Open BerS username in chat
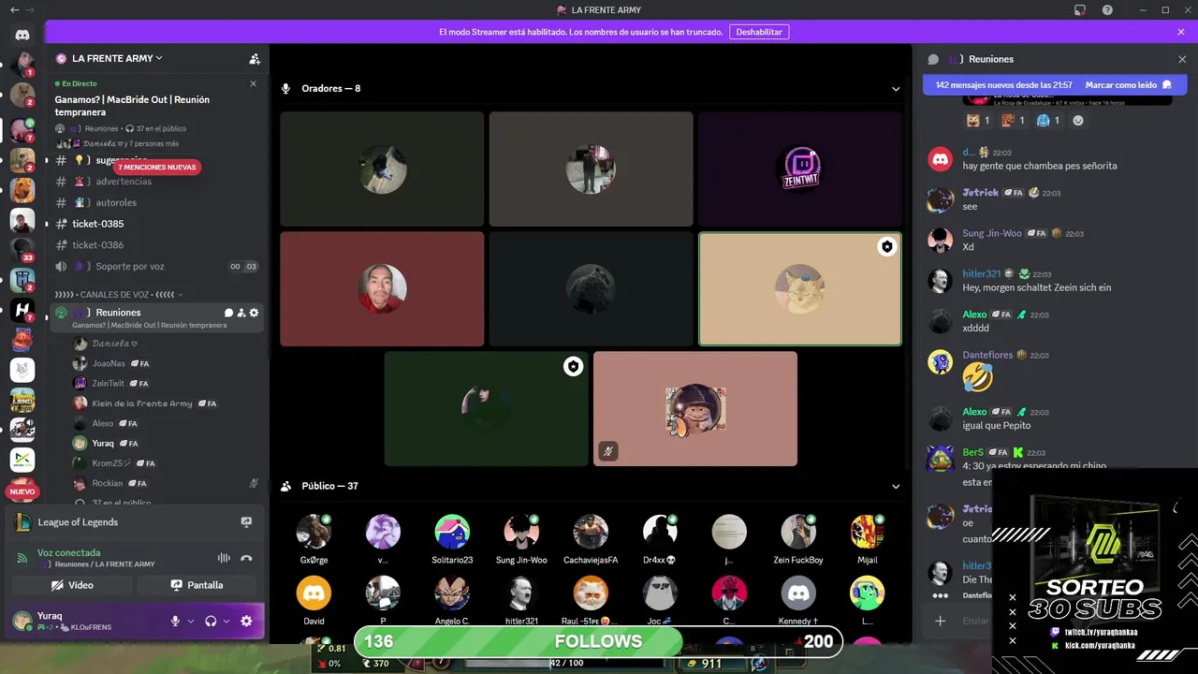 pyautogui.click(x=973, y=452)
